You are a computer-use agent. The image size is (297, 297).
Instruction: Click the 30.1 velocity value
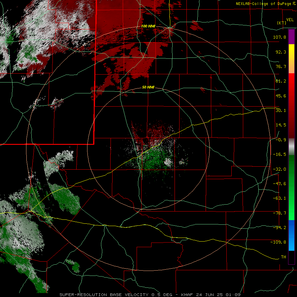click(x=281, y=111)
